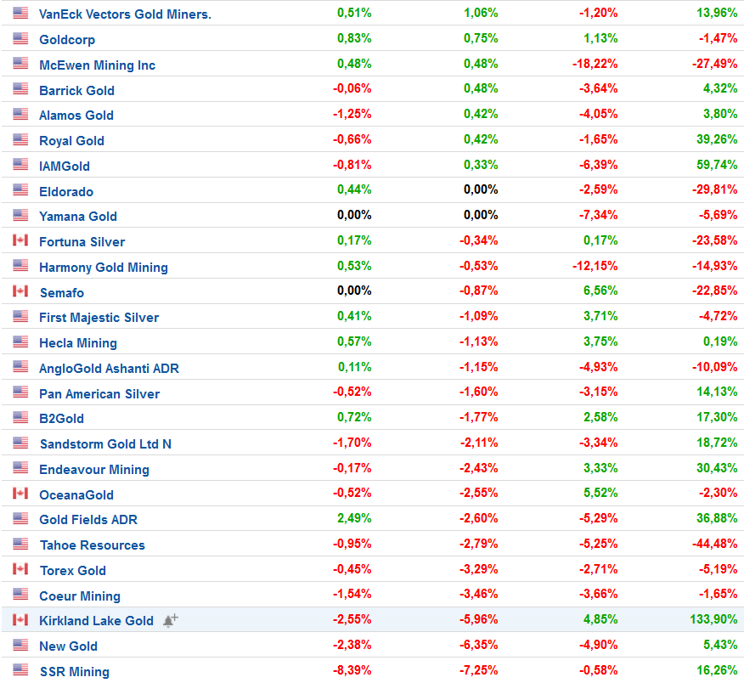Open the McEwen Mining Inc link

click(x=98, y=65)
